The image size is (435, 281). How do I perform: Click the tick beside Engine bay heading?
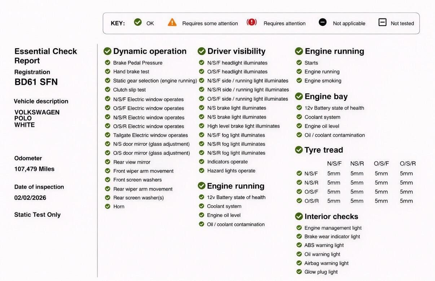[x=299, y=96]
